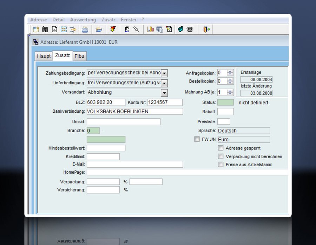
Task: Click the blue grid overview icon
Action: 64,29
